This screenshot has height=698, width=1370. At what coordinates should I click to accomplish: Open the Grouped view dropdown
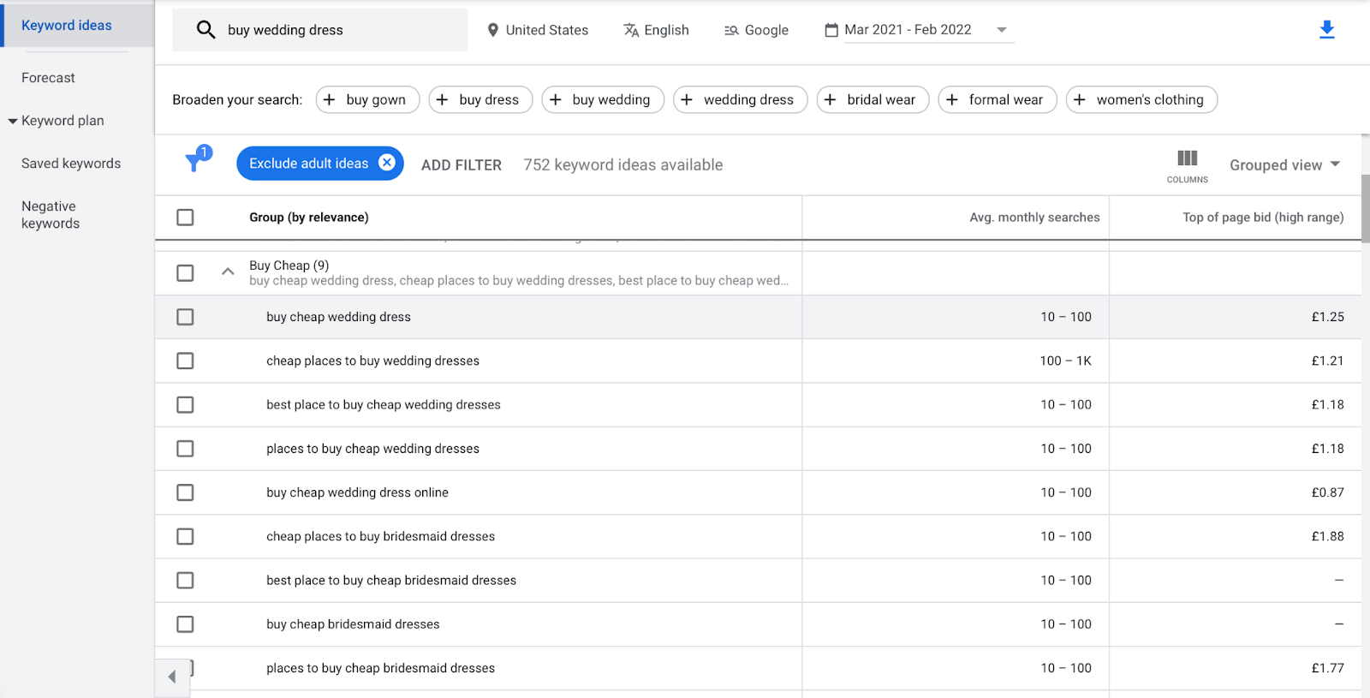pos(1284,165)
